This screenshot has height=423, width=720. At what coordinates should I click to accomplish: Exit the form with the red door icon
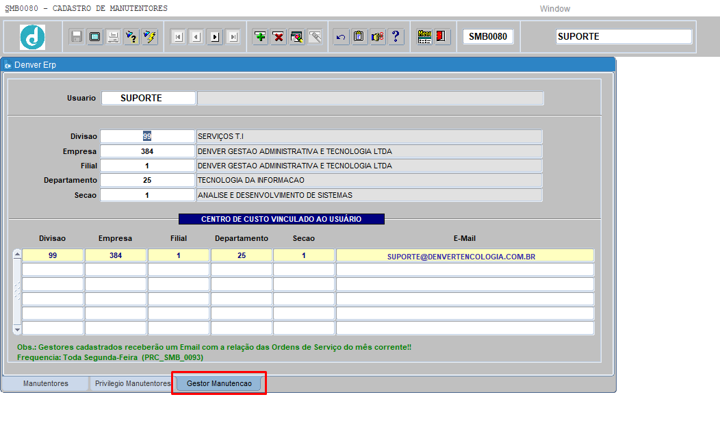point(441,37)
